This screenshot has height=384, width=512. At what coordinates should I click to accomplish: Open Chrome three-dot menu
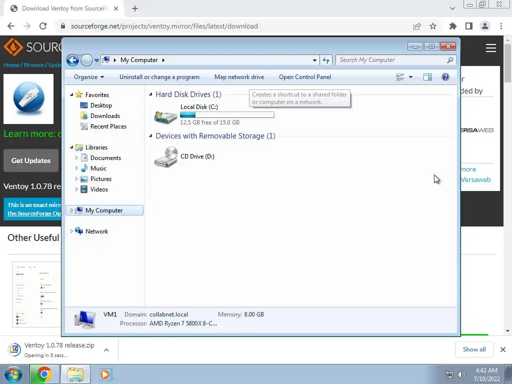pos(501,26)
